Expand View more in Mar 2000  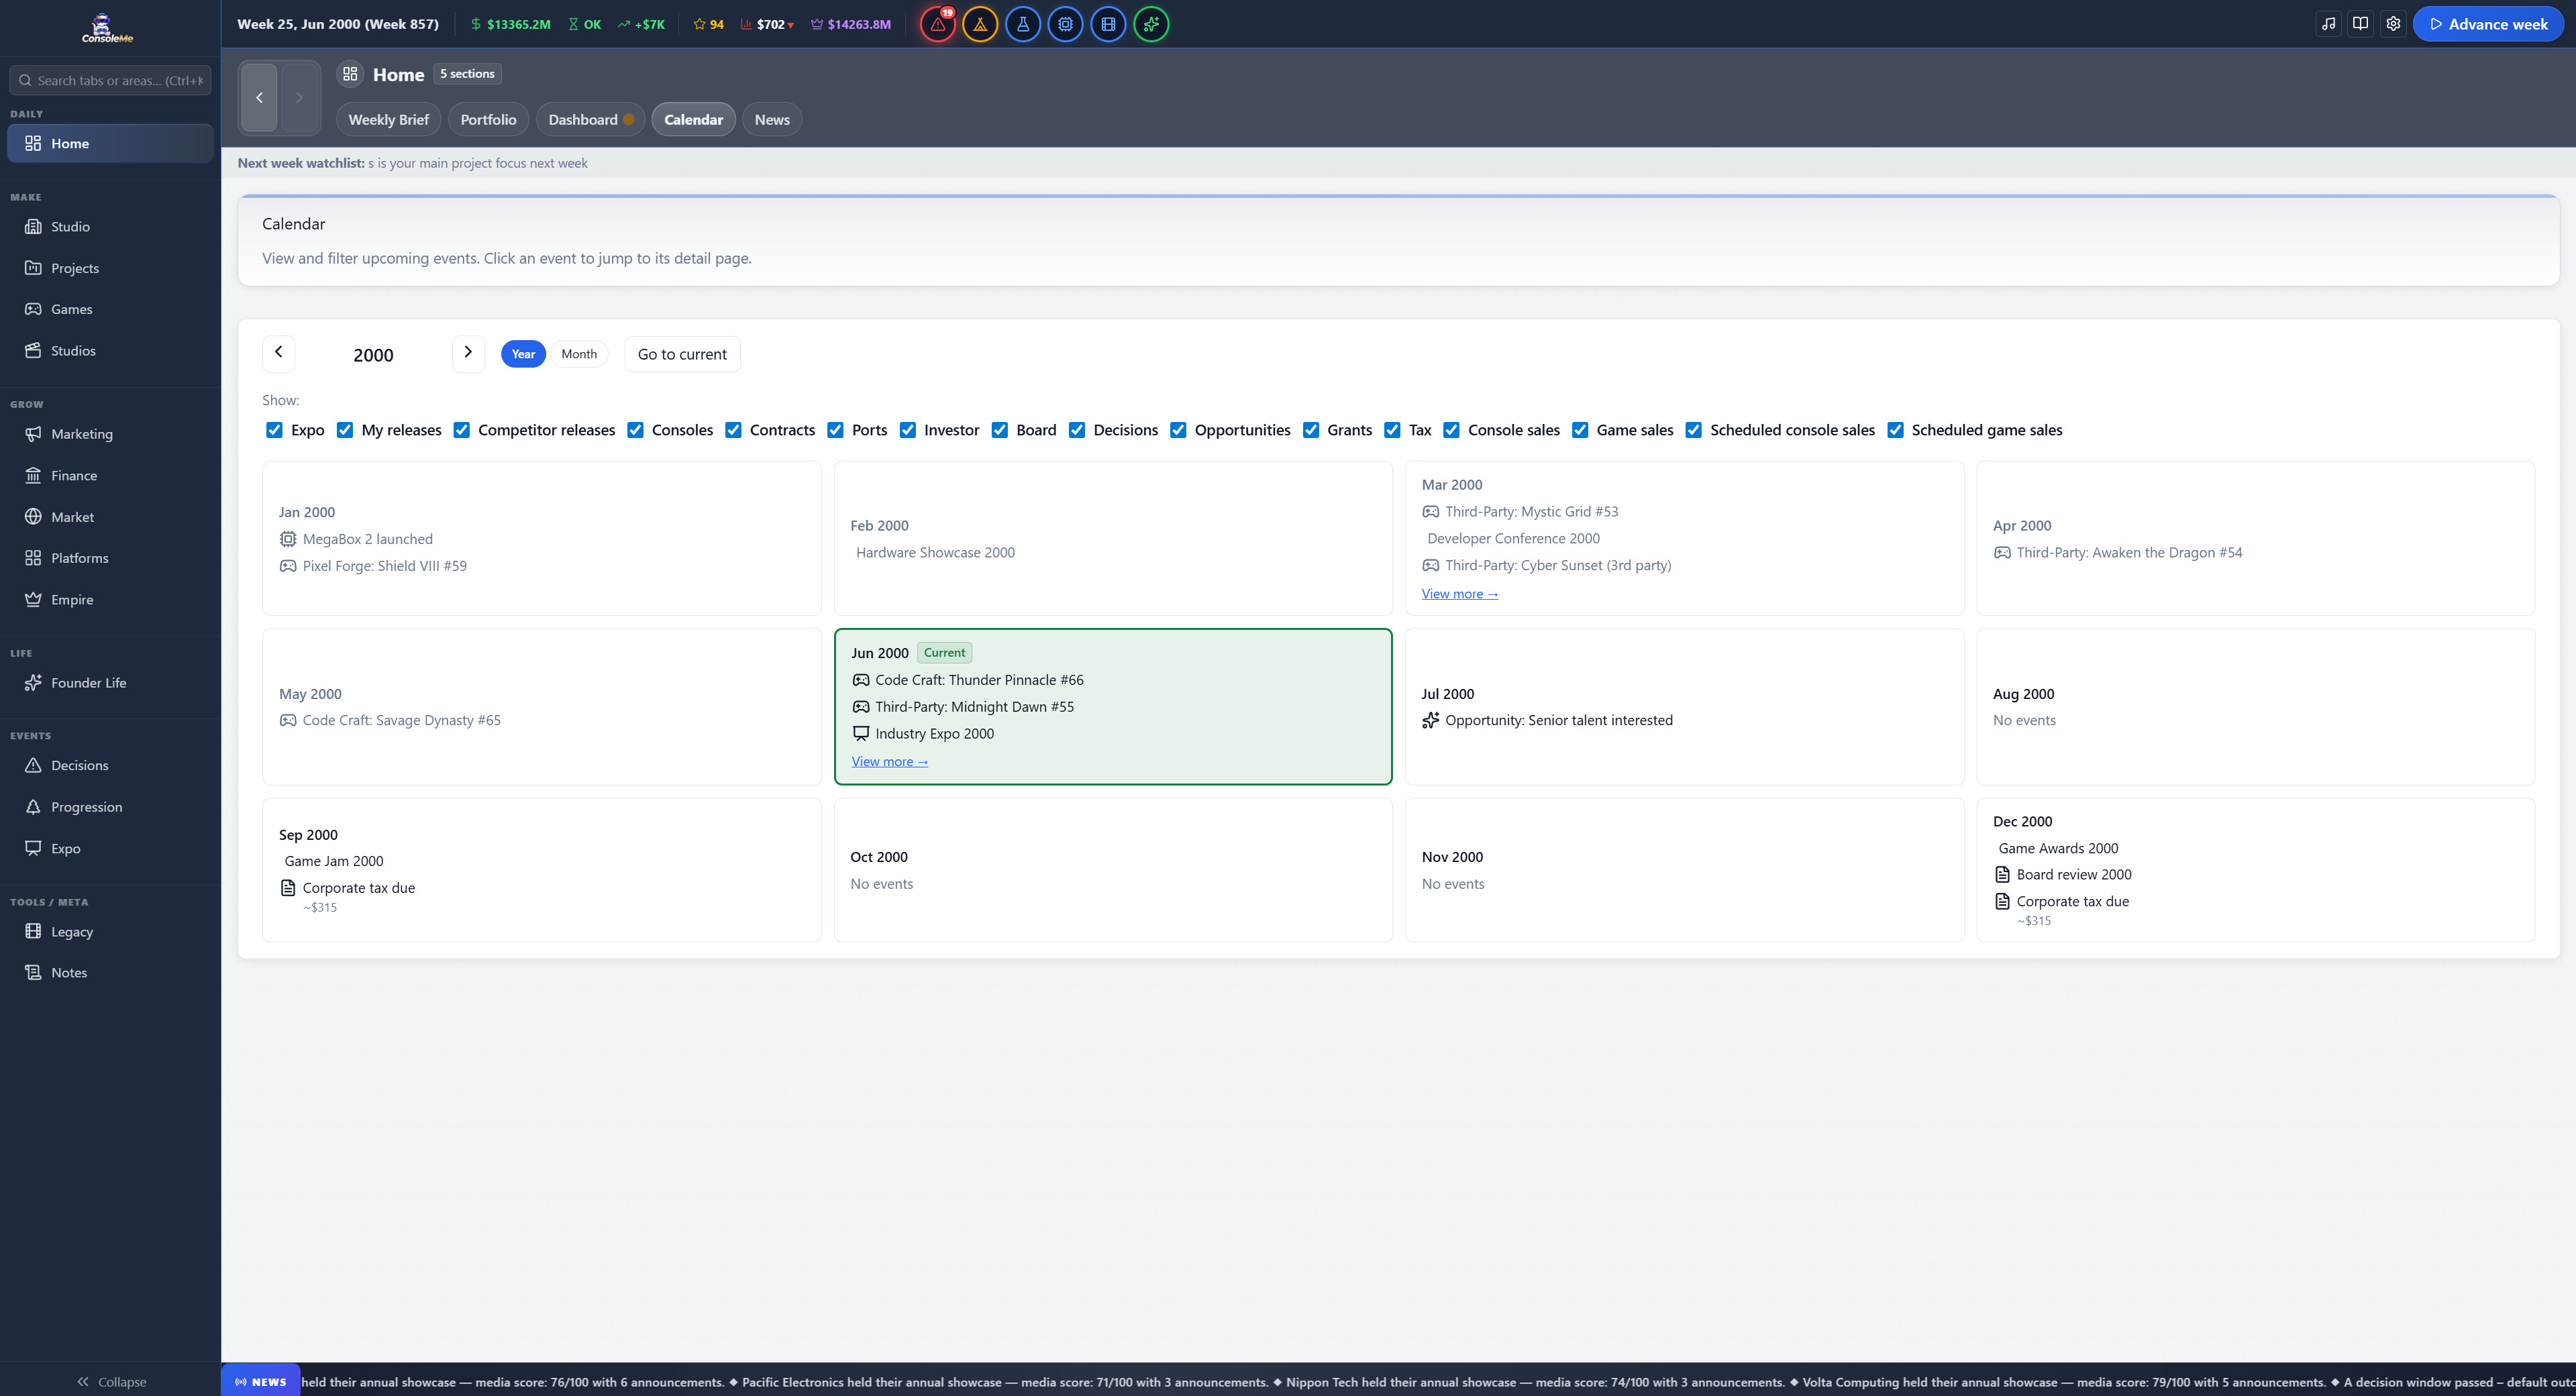point(1459,594)
